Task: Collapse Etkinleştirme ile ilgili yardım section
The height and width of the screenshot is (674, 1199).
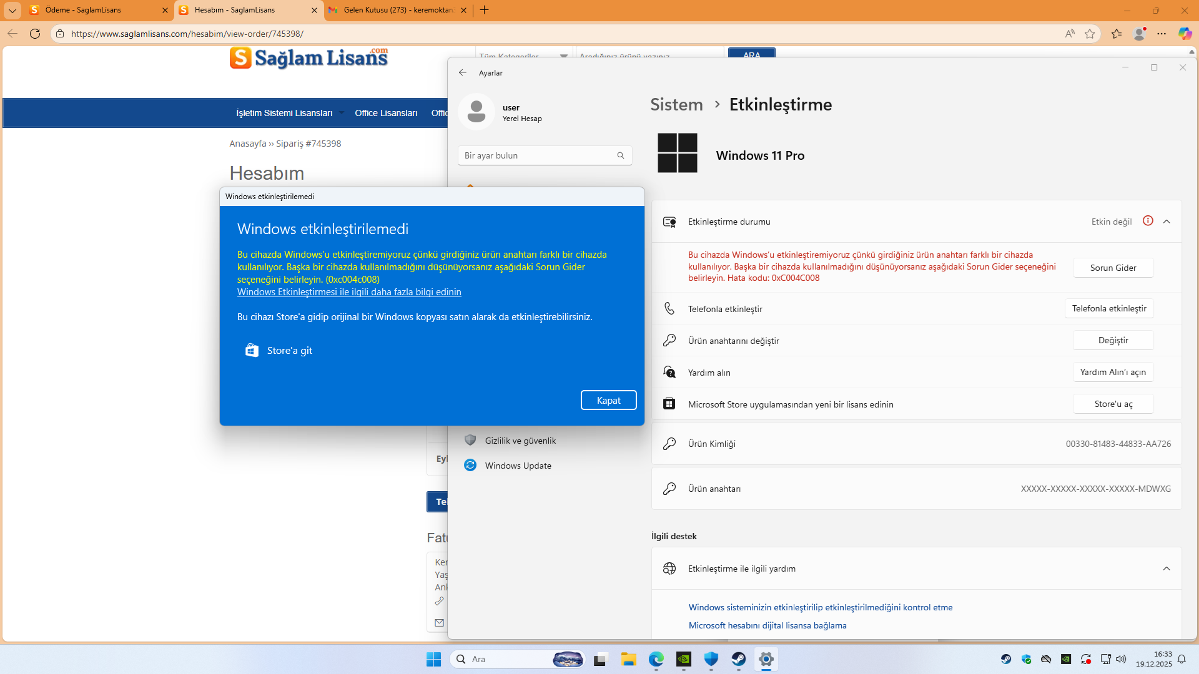Action: [1167, 569]
